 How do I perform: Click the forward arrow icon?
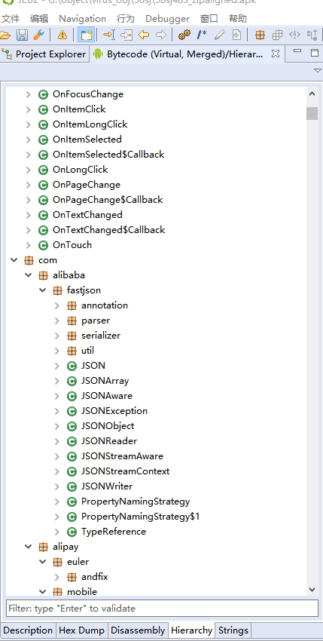click(161, 35)
